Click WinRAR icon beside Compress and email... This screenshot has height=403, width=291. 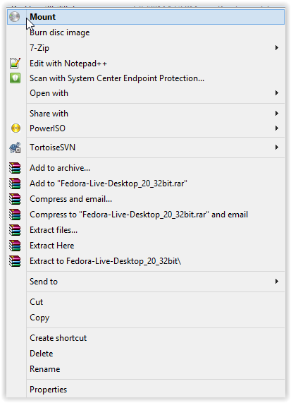click(x=15, y=199)
